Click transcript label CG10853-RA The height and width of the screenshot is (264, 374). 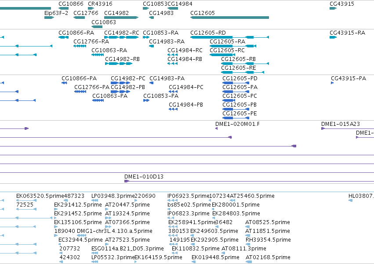pyautogui.click(x=161, y=33)
